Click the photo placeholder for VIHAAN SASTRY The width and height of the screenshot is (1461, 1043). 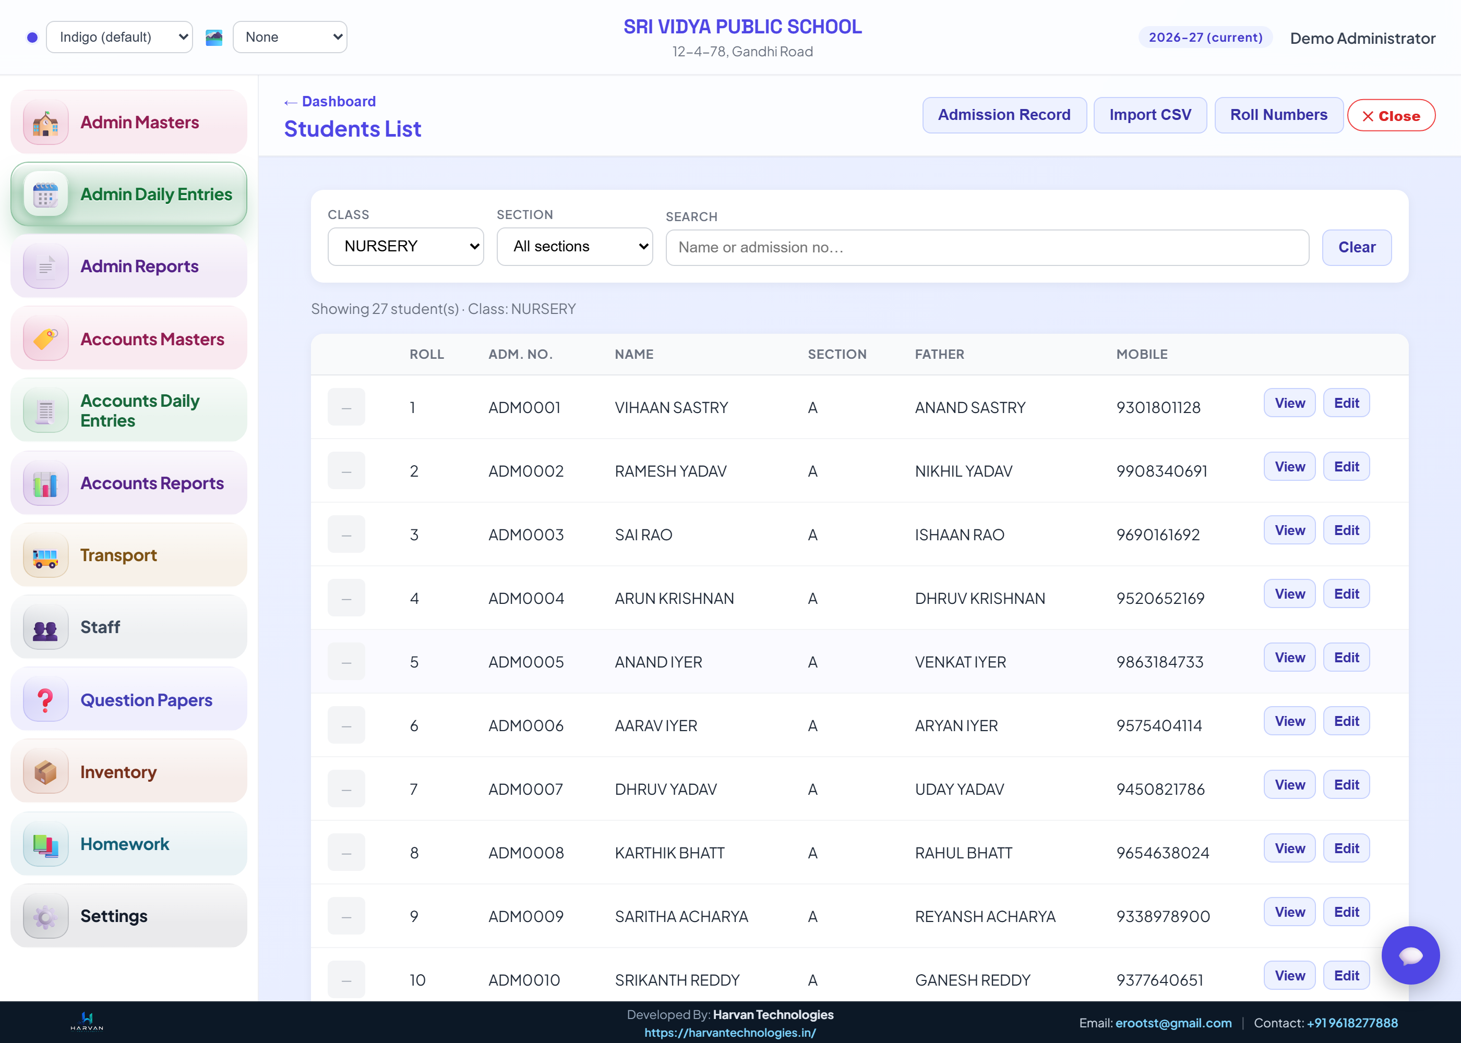coord(346,407)
